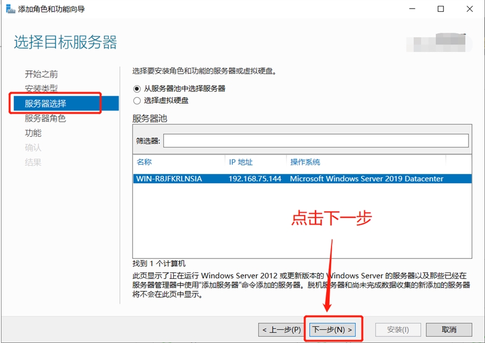Cancel the wizard with 取消 button
The image size is (485, 343).
tap(448, 330)
